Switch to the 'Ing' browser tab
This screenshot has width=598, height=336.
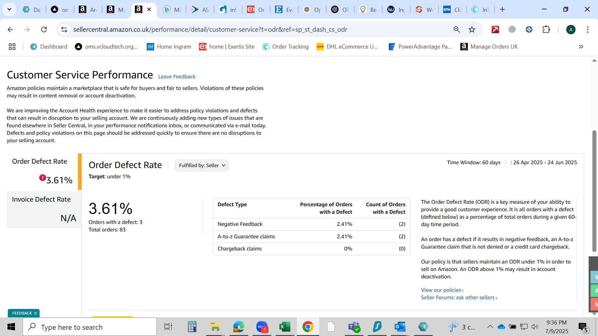click(x=396, y=10)
